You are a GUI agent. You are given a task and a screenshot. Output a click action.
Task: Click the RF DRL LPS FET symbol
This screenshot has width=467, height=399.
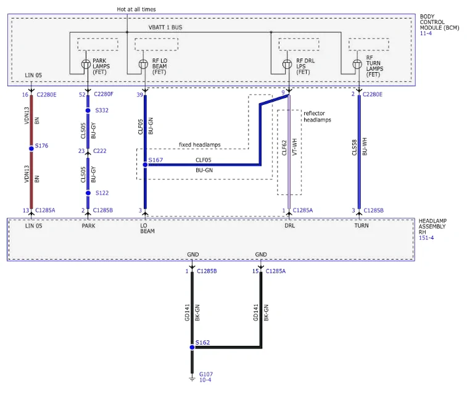coord(287,64)
